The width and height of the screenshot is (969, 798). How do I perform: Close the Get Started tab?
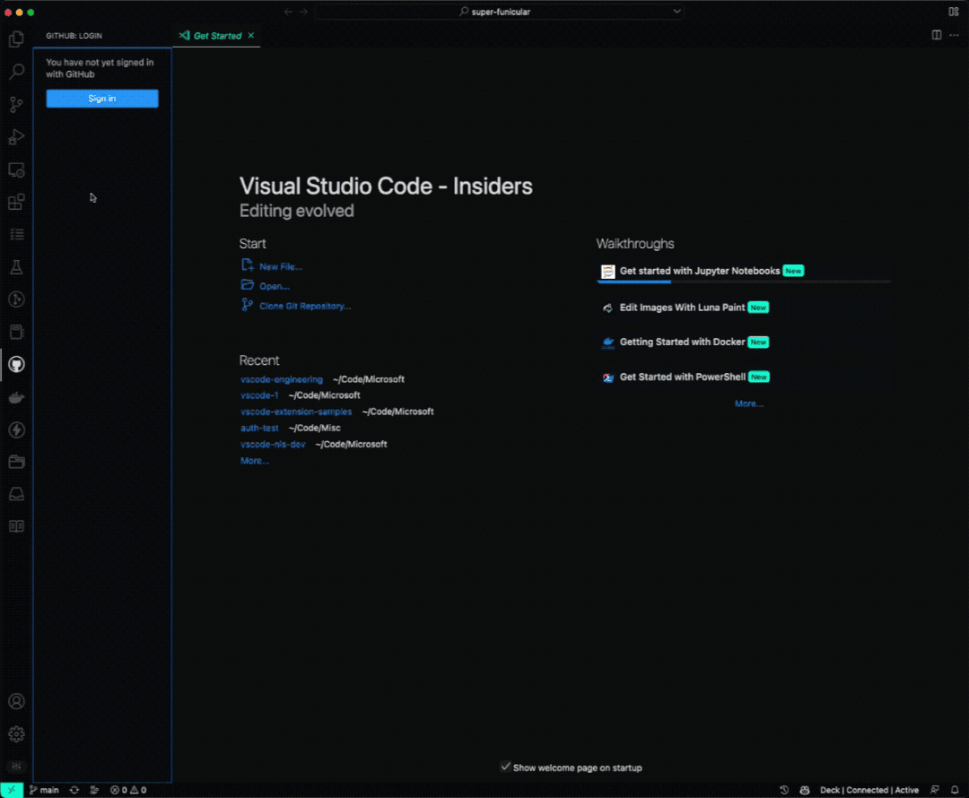click(251, 36)
